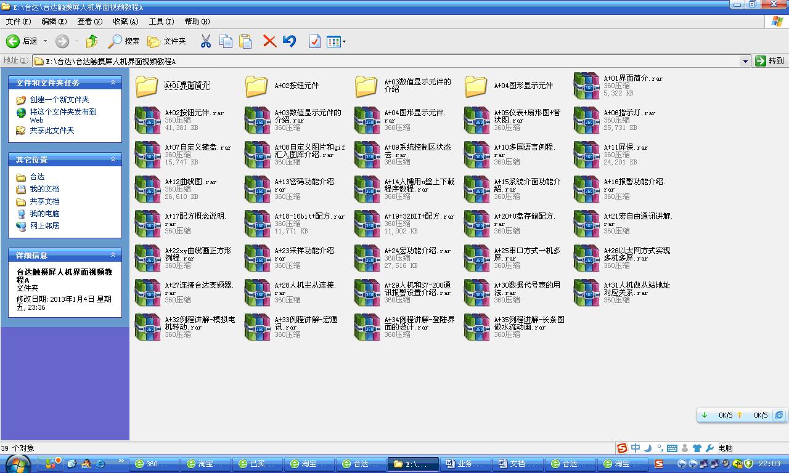Viewport: 789px width, 473px height.
Task: Select A+13密码功能介绍.rar archive icon
Action: tap(257, 189)
